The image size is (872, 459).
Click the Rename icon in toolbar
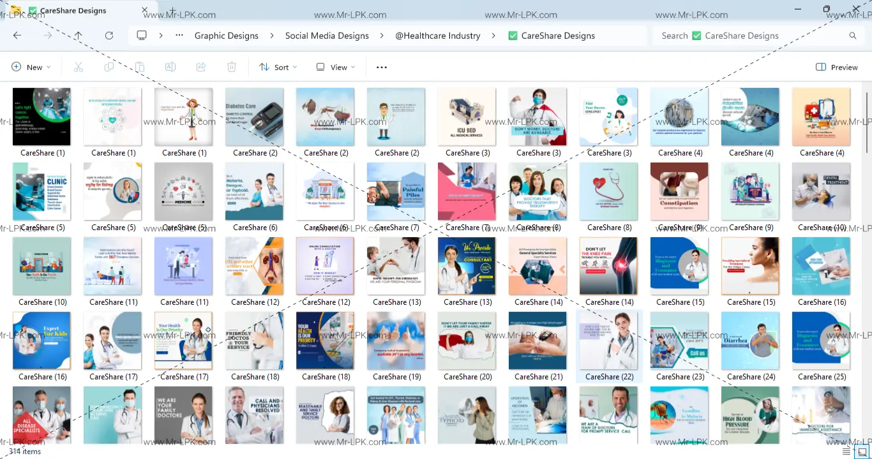pyautogui.click(x=170, y=67)
